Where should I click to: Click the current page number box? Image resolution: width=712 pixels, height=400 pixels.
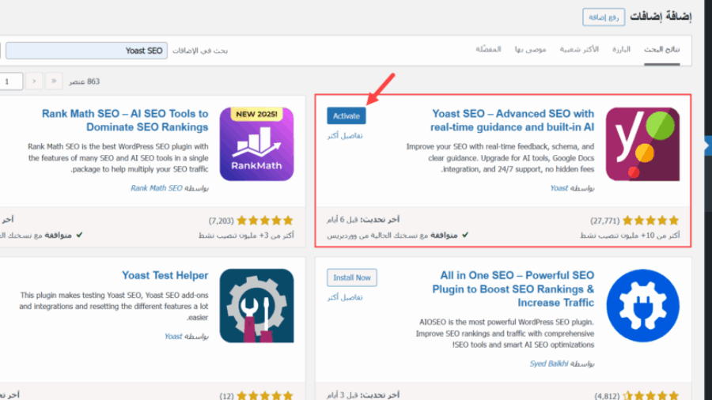pos(10,81)
